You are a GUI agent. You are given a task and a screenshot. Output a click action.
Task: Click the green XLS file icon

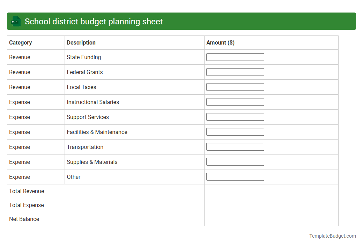(x=15, y=21)
